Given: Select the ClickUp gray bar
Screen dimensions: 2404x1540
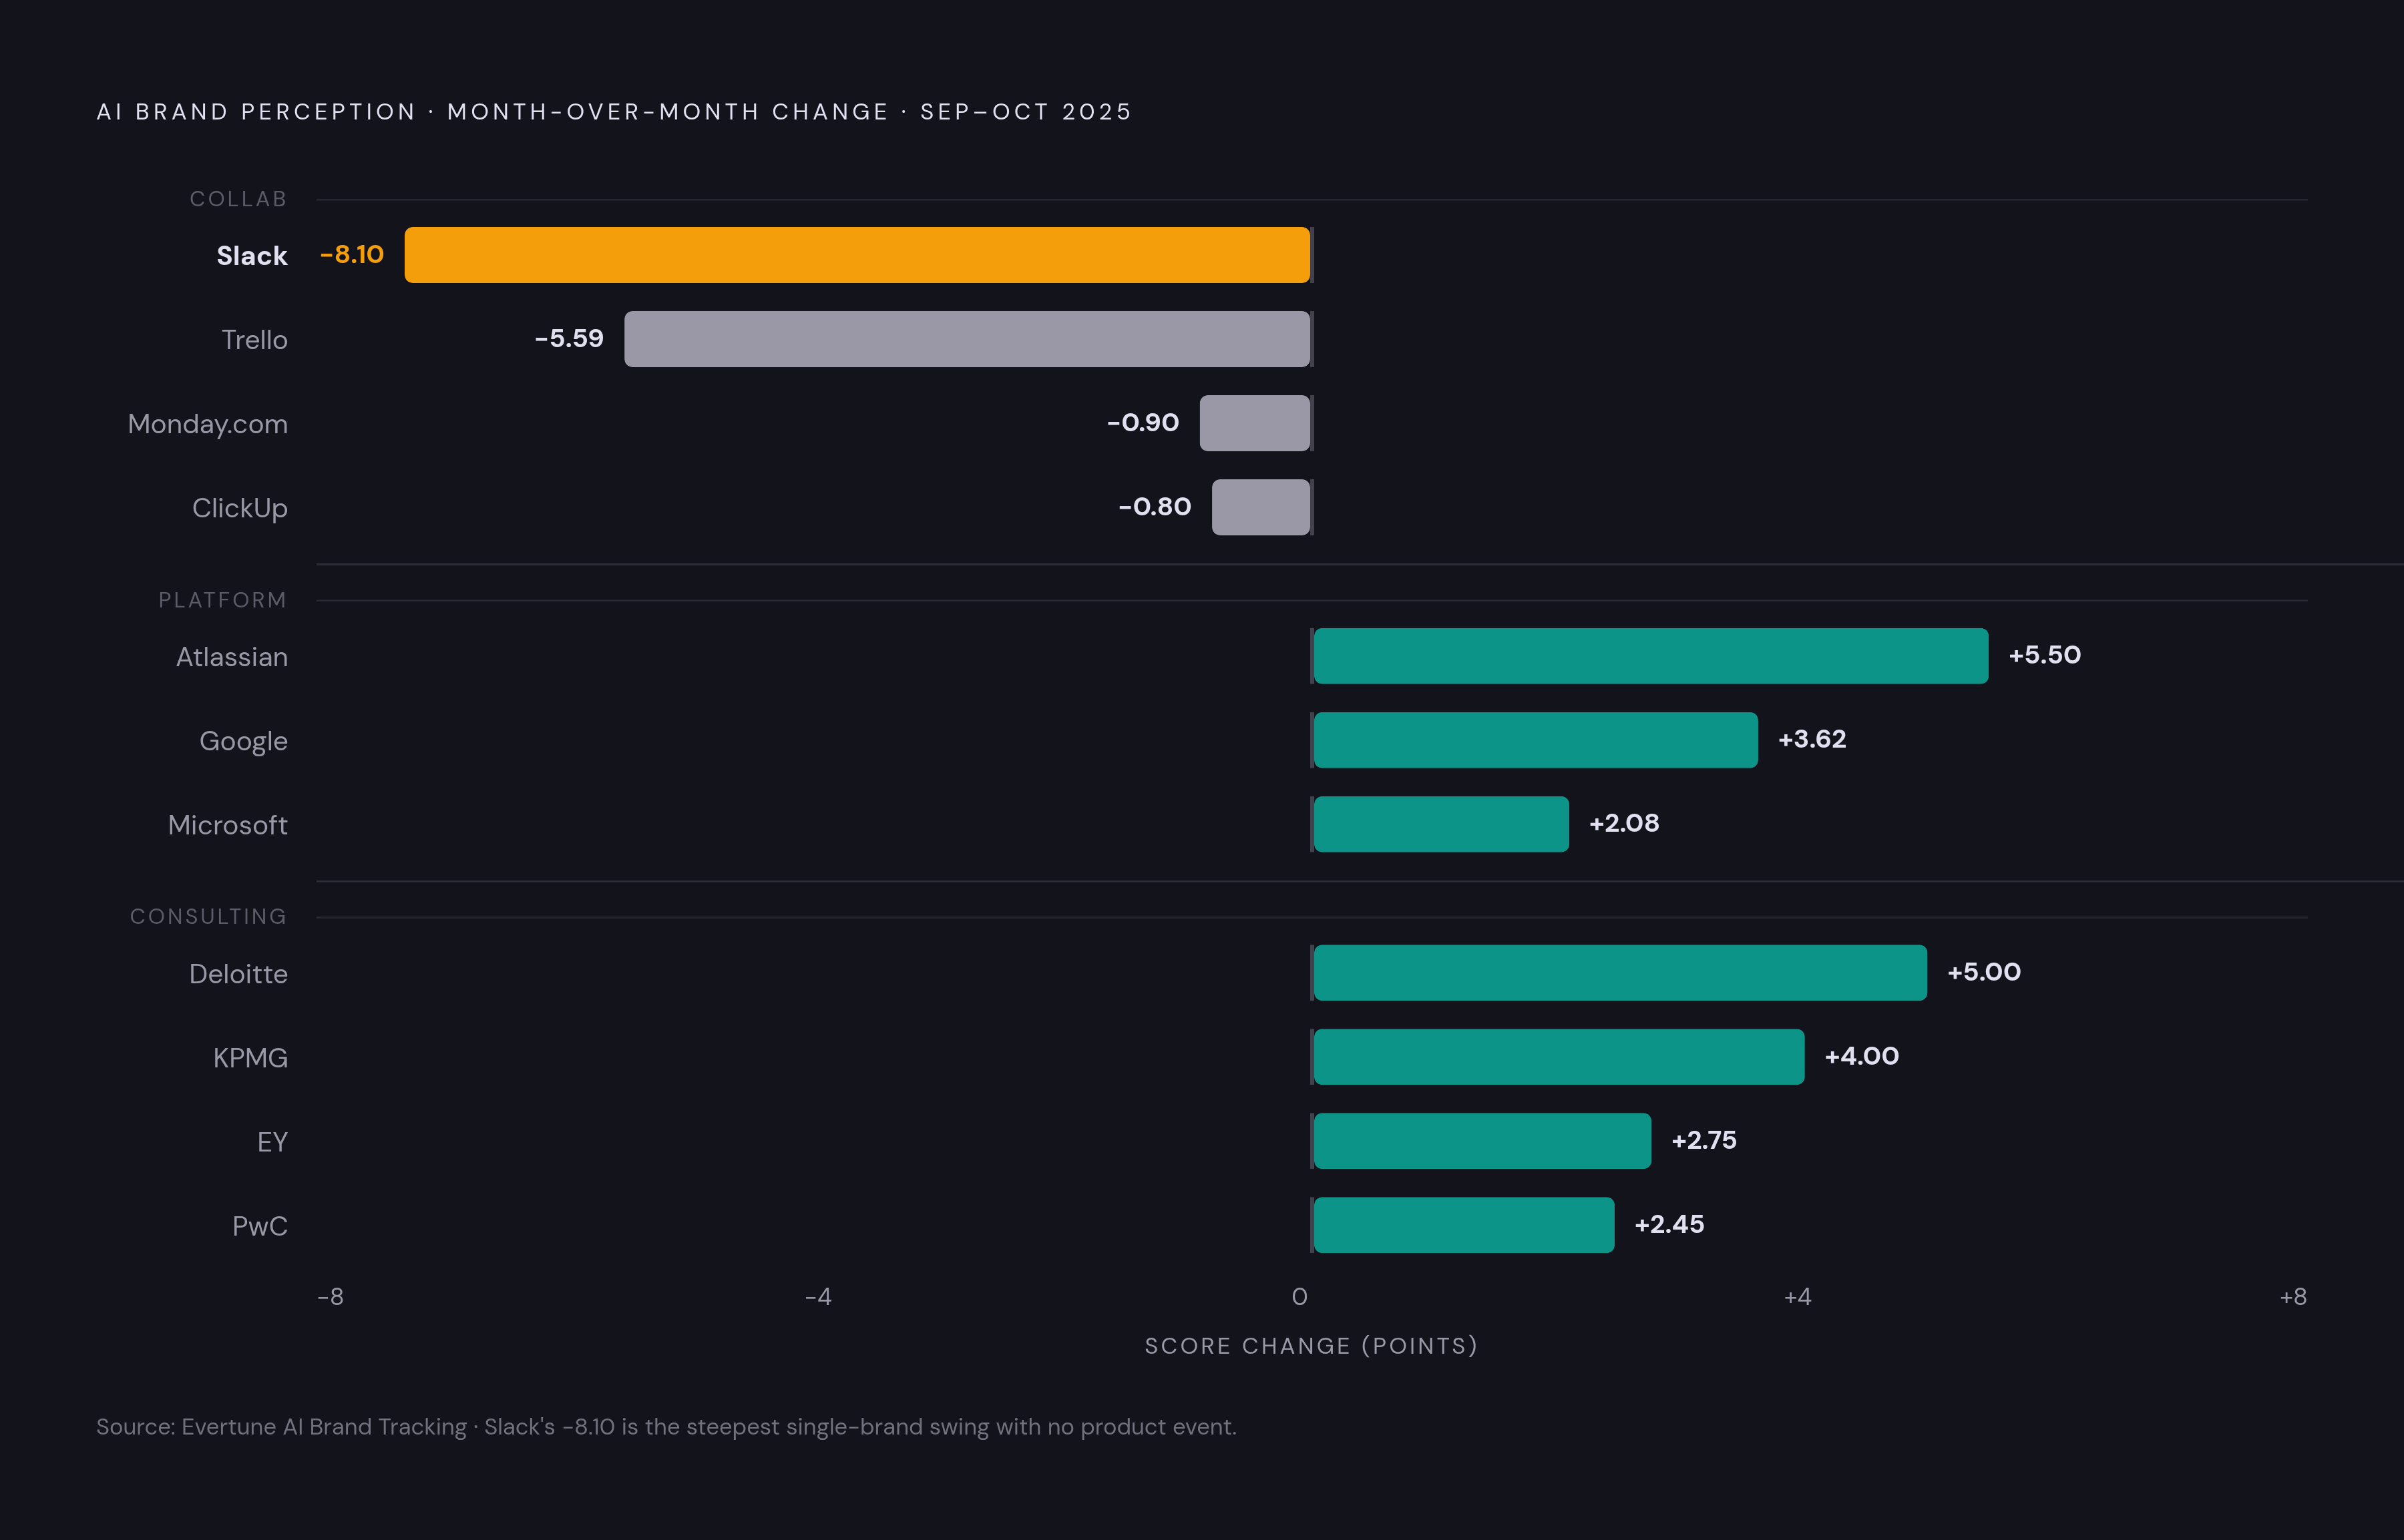Looking at the screenshot, I should (x=1261, y=507).
